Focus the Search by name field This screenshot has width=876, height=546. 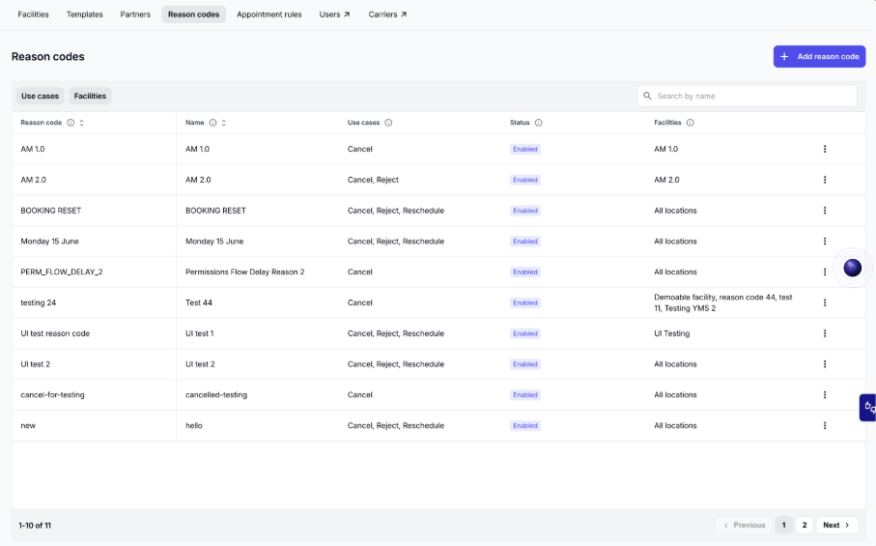tap(748, 96)
